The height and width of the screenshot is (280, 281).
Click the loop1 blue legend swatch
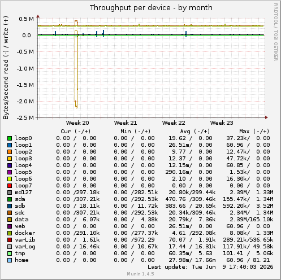(10, 145)
